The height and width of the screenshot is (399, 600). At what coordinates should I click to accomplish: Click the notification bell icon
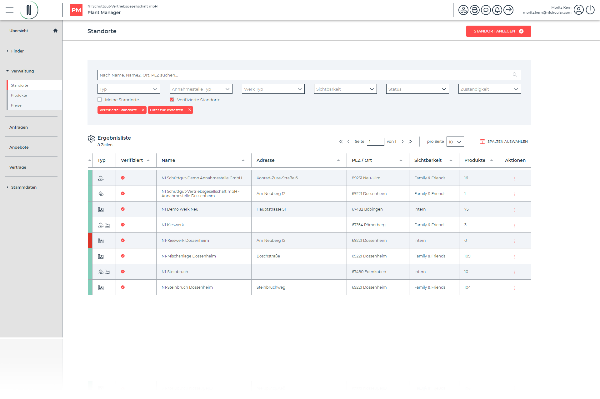click(497, 10)
